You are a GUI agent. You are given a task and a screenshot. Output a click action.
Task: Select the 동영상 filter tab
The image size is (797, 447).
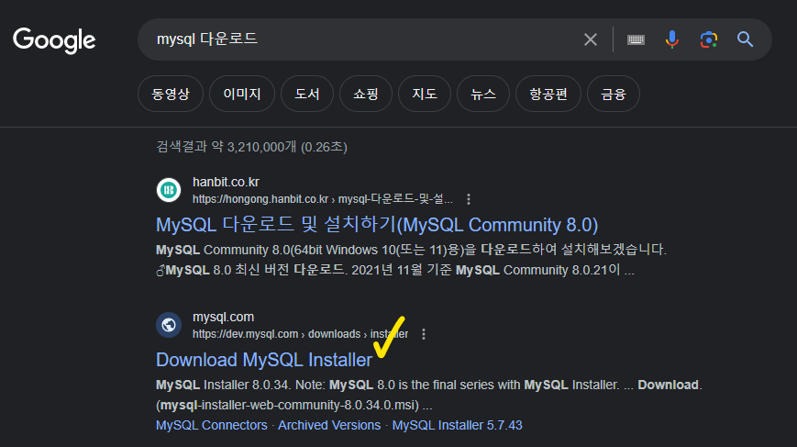click(171, 94)
